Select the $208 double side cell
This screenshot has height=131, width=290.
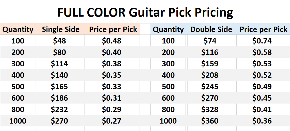coord(210,75)
